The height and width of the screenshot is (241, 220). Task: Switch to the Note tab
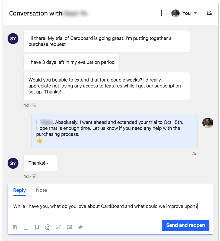click(42, 190)
